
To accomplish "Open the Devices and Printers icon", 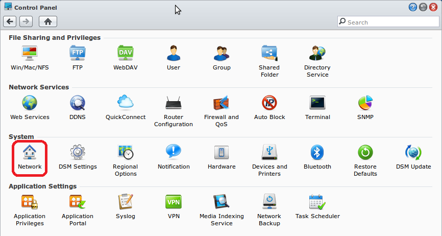I will click(269, 152).
